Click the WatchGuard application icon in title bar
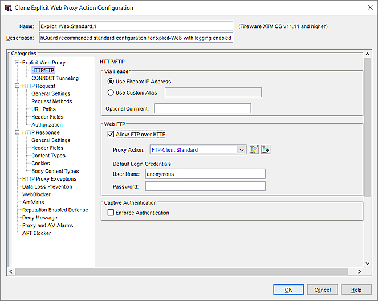 (9, 8)
